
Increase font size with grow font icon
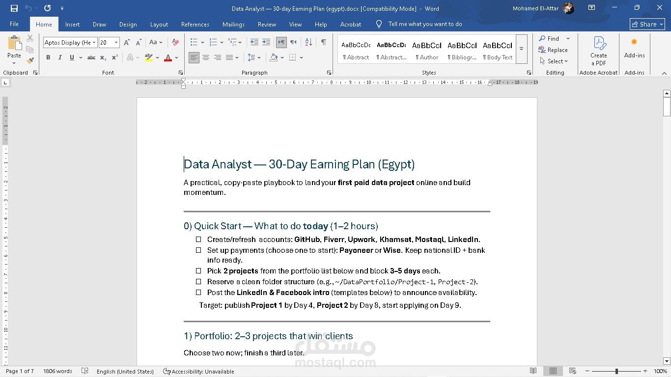click(127, 43)
